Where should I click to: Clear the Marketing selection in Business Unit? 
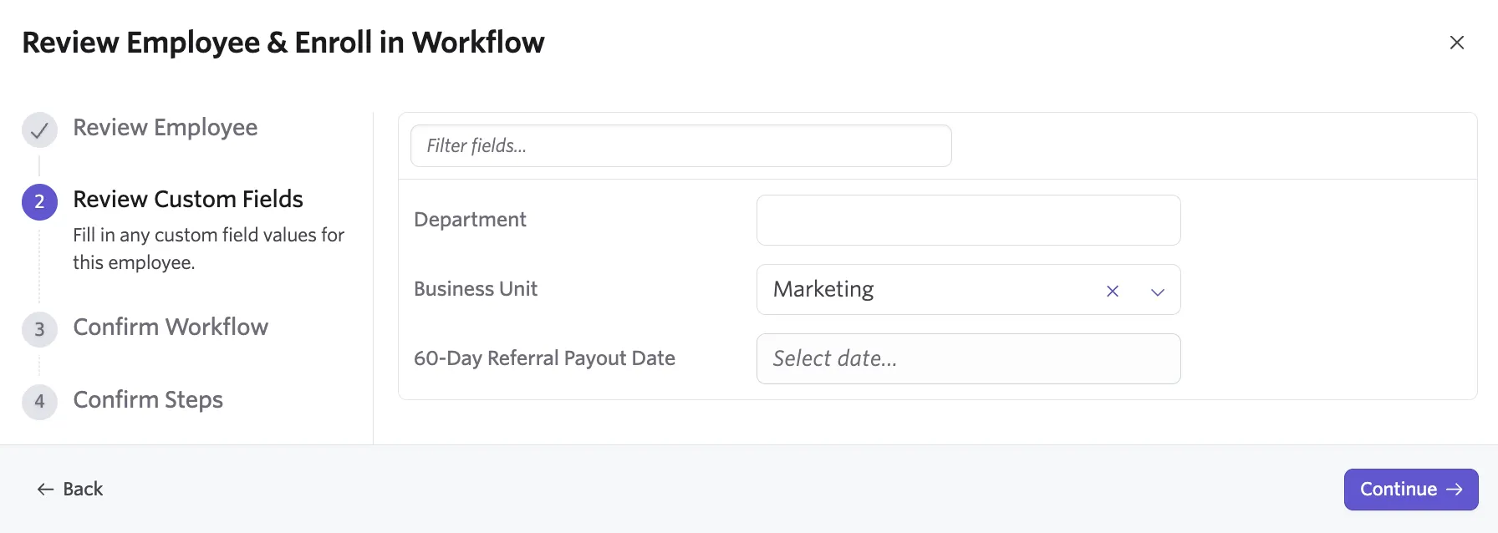tap(1113, 291)
